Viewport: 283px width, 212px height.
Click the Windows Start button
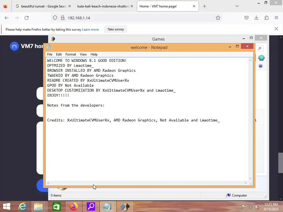7,206
